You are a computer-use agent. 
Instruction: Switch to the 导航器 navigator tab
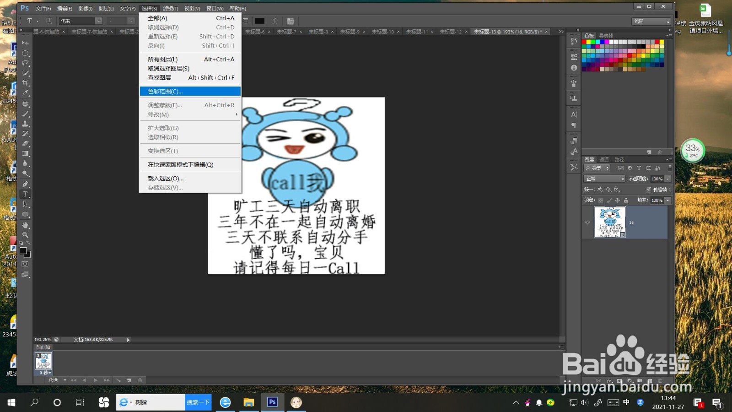[x=606, y=36]
